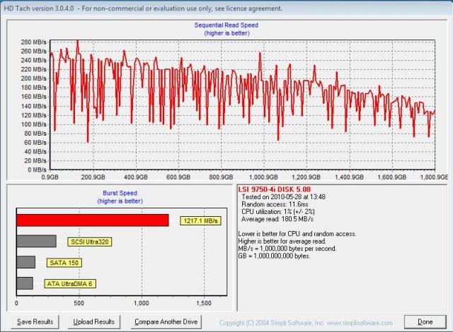Screen dimensions: 453x332
Task: Select the gray SATA 150 bar
Action: pyautogui.click(x=26, y=262)
